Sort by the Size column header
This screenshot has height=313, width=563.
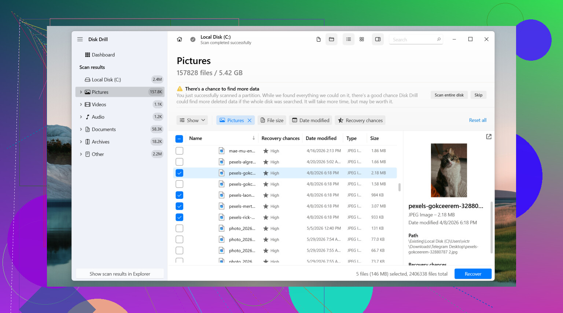pos(374,138)
